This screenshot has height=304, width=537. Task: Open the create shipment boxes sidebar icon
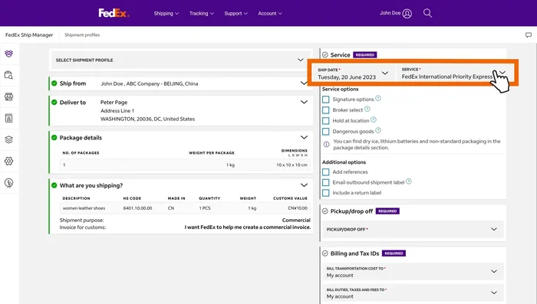tap(9, 54)
